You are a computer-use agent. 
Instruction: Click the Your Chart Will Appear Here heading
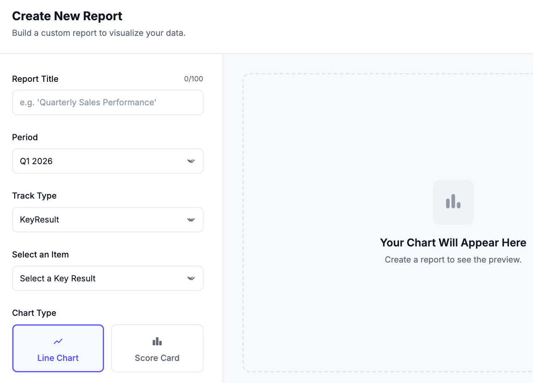pyautogui.click(x=453, y=243)
